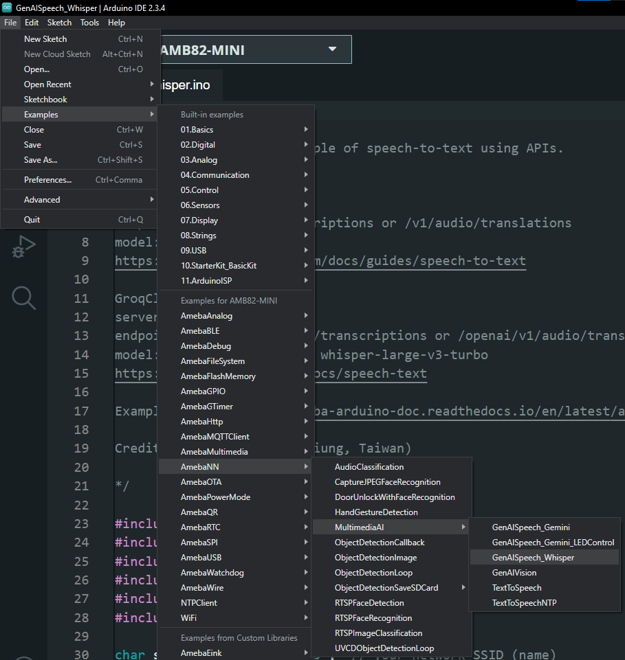Viewport: 625px width, 660px height.
Task: Open GenAISpeech_Gemini example
Action: 544,527
